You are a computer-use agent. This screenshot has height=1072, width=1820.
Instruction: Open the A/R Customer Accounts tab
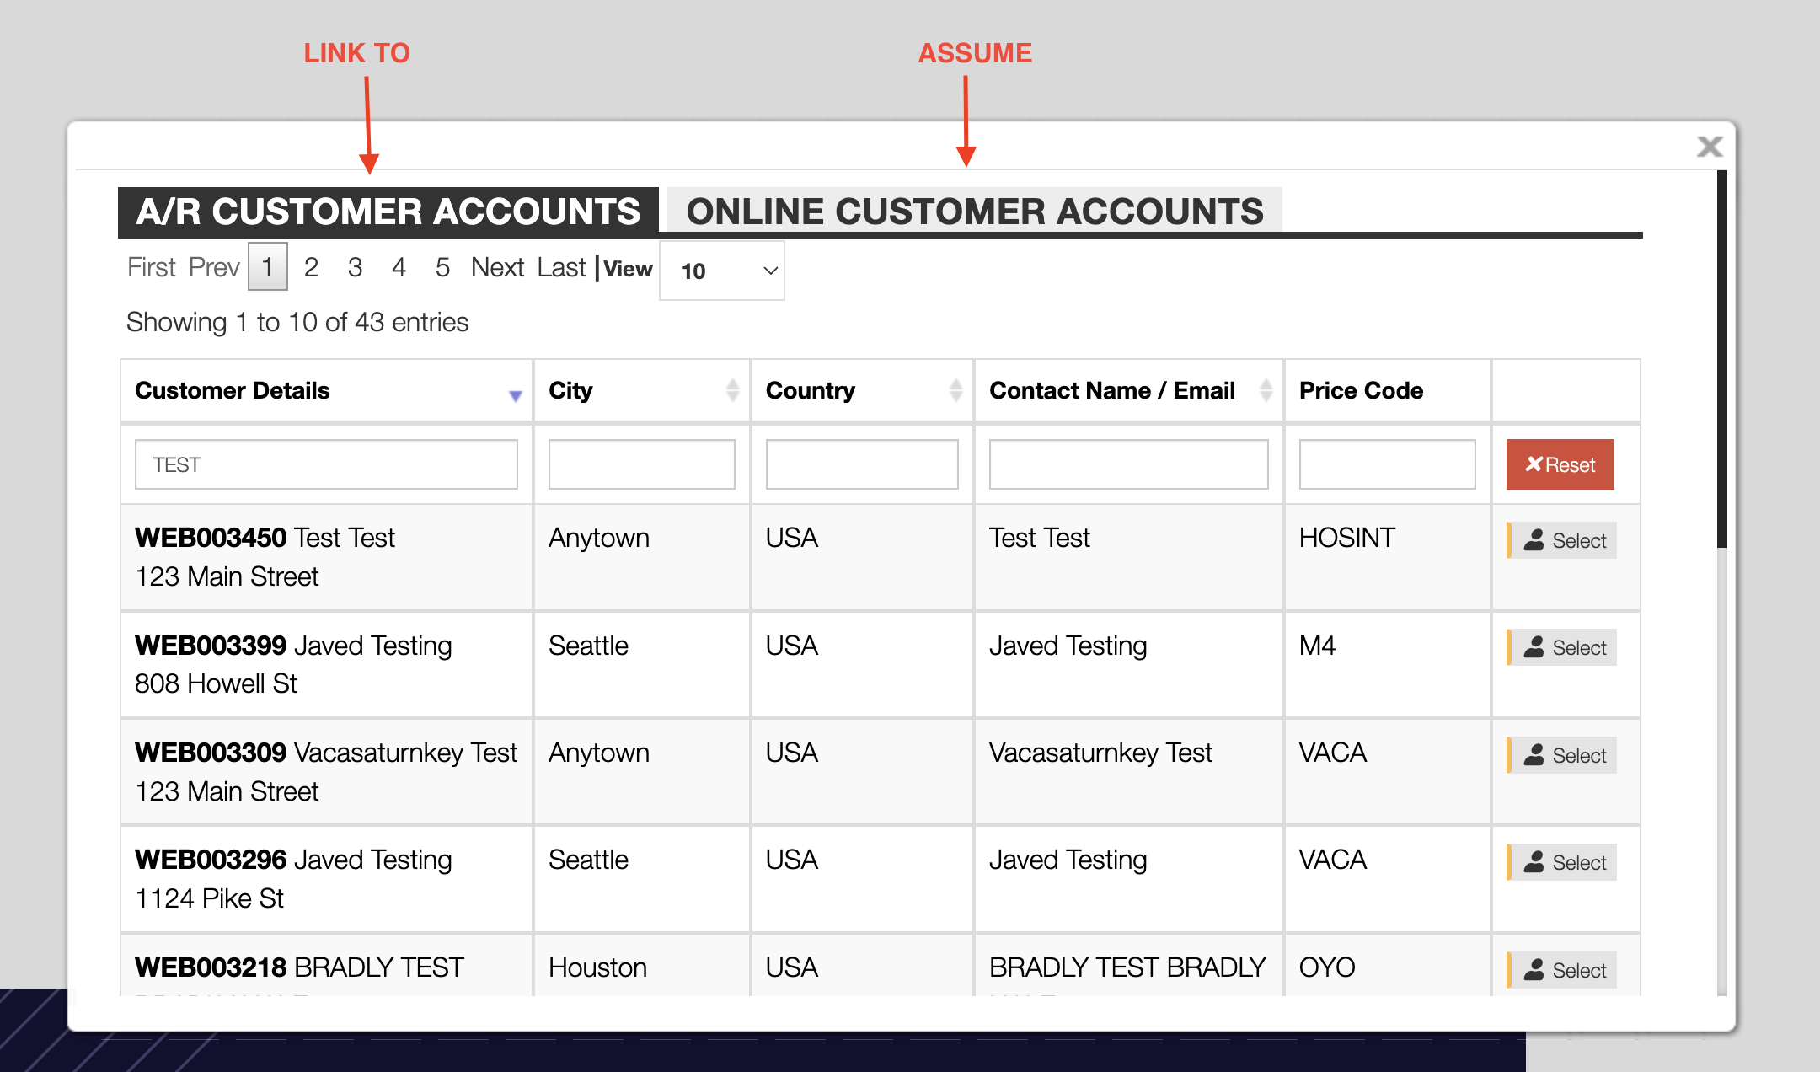tap(388, 211)
